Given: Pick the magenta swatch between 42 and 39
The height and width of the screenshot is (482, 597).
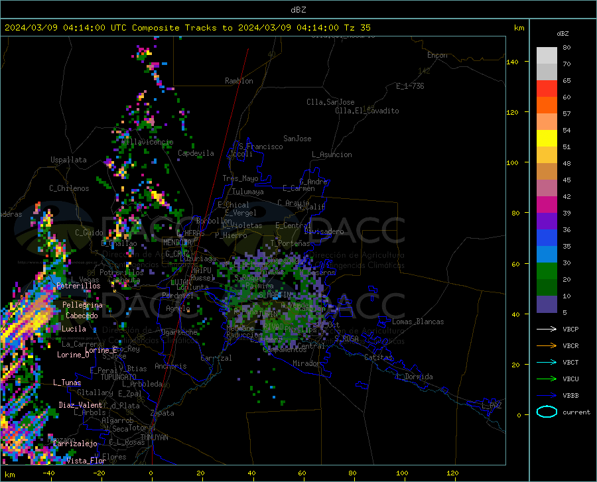Looking at the screenshot, I should pyautogui.click(x=547, y=205).
